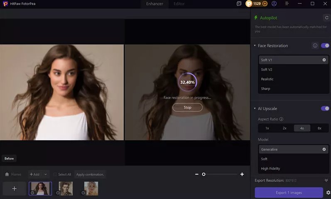Switch to the Enhancer tab

(x=154, y=4)
